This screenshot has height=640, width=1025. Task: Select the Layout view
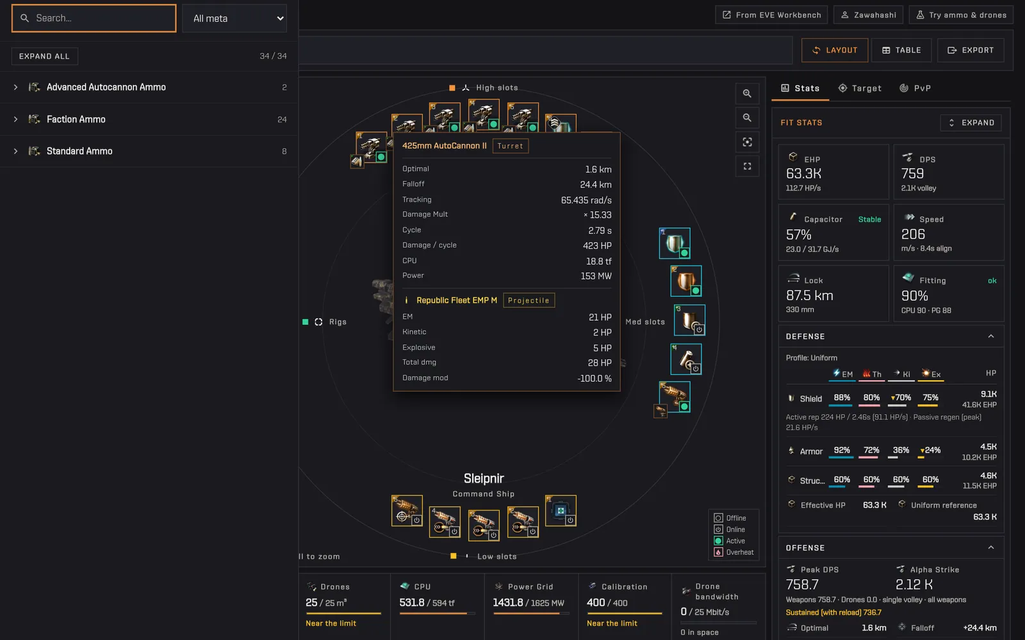tap(835, 50)
